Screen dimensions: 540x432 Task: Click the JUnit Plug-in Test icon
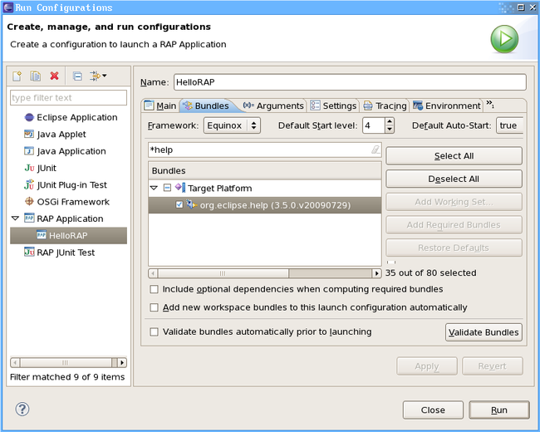(29, 184)
